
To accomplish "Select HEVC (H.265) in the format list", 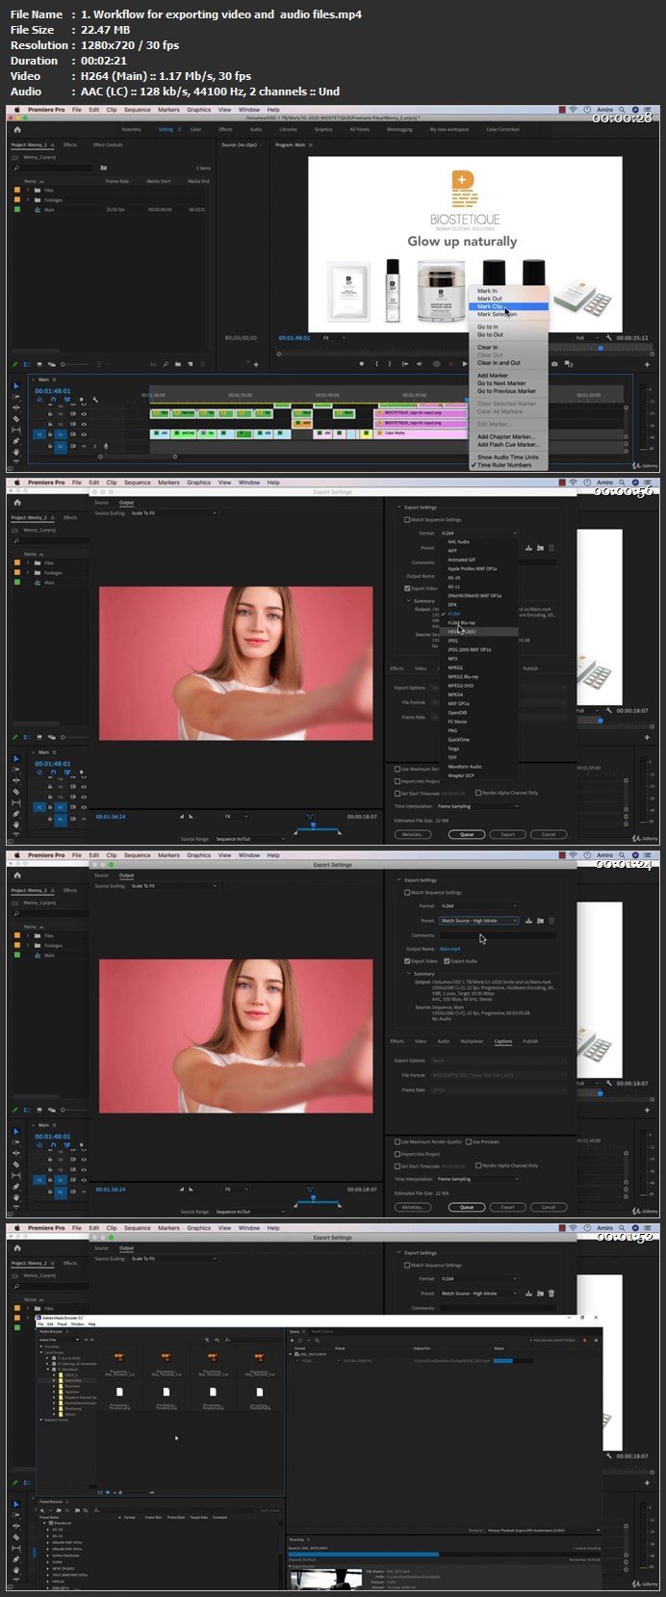I will coord(479,632).
